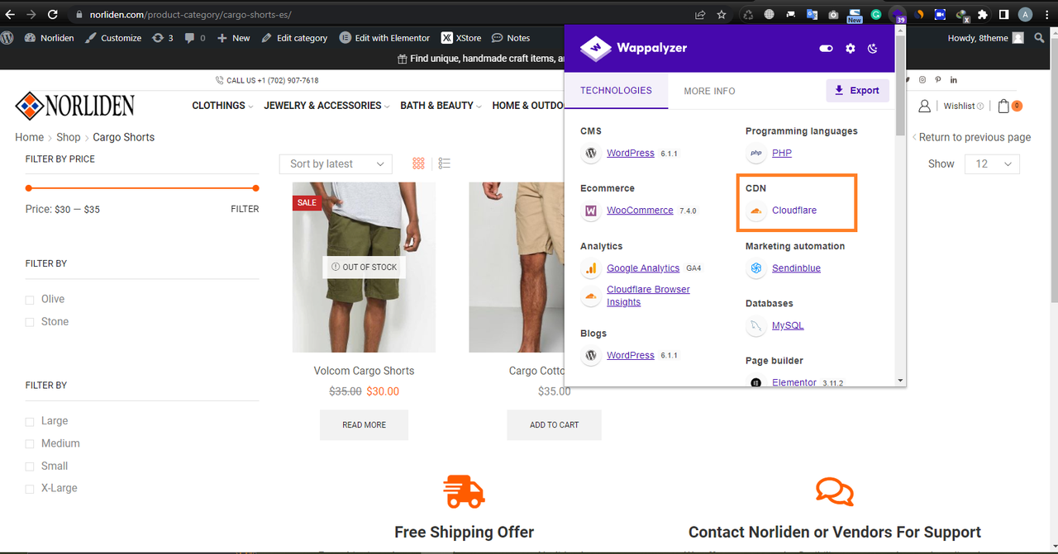Viewport: 1058px width, 554px height.
Task: Toggle the Wappalyzer enable switch
Action: point(826,49)
